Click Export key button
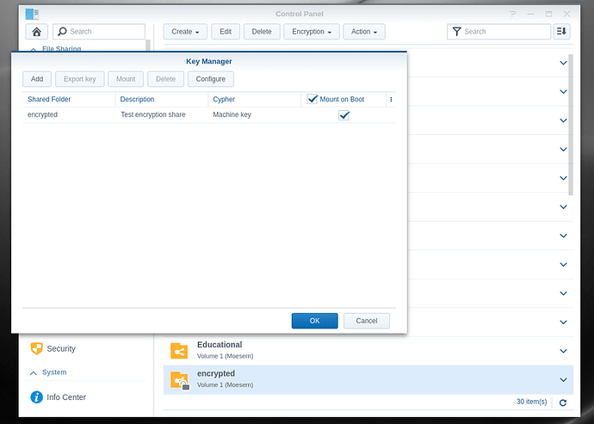Screen dimensions: 594x424 [79, 79]
